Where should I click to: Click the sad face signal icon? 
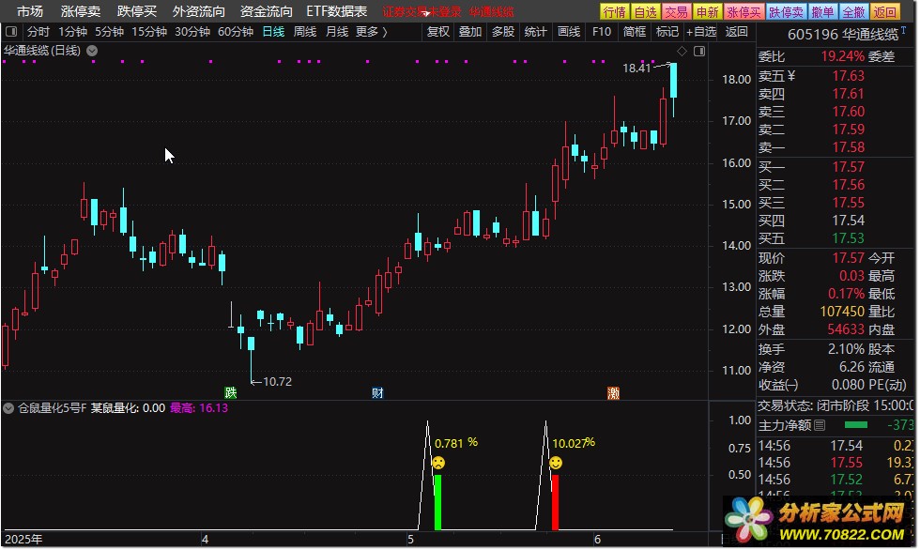tap(438, 464)
